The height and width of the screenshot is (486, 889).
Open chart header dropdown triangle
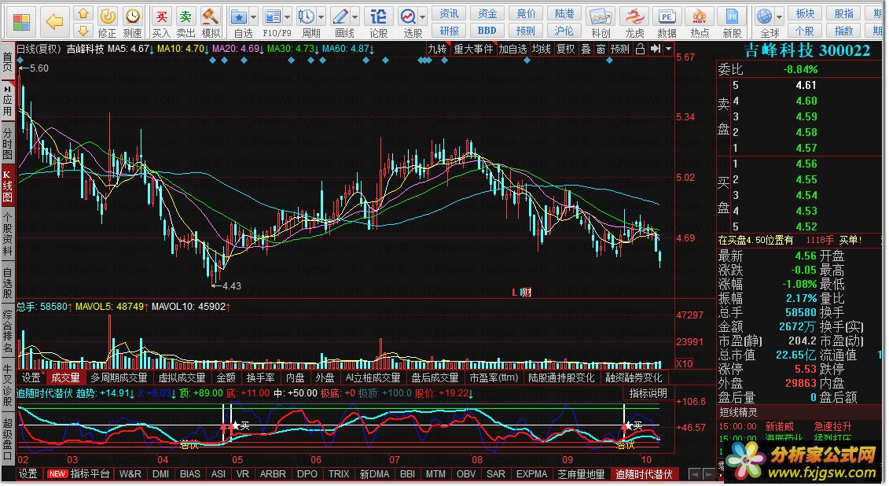click(668, 49)
